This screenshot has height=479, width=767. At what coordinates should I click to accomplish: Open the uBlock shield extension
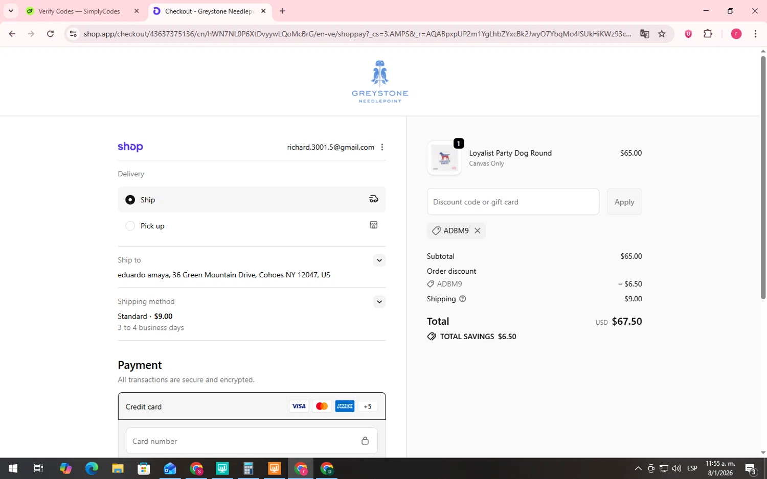[688, 34]
